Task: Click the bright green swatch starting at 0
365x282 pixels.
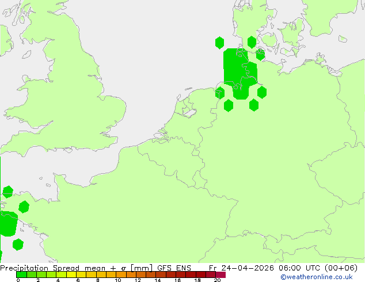Action: coord(21,275)
